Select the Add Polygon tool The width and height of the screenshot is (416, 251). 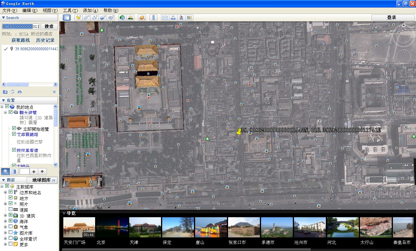click(86, 18)
